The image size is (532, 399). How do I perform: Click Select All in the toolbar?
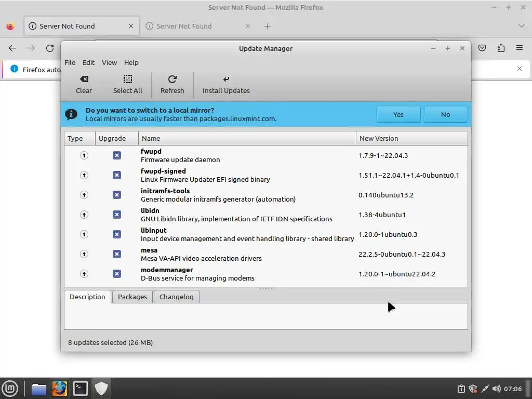pos(128,85)
